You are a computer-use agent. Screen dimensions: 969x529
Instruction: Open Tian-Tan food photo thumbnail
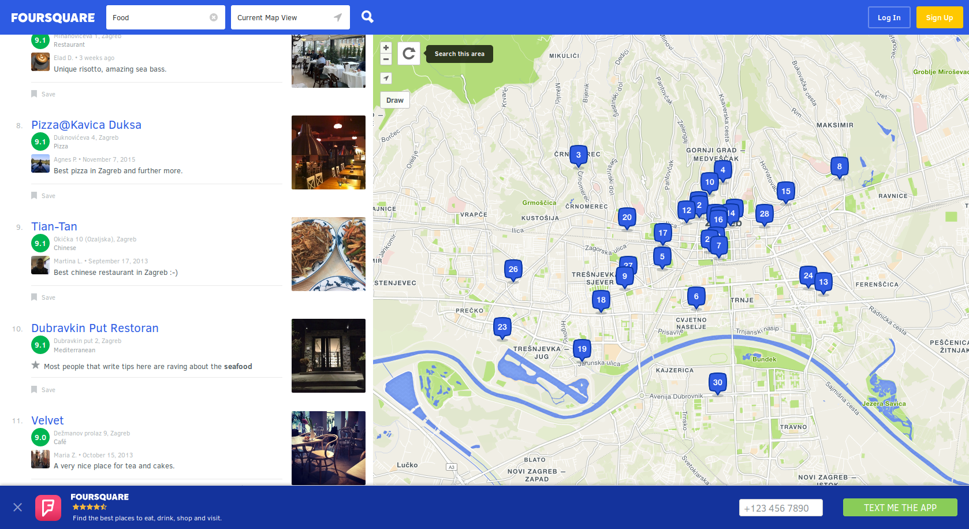[x=329, y=254]
